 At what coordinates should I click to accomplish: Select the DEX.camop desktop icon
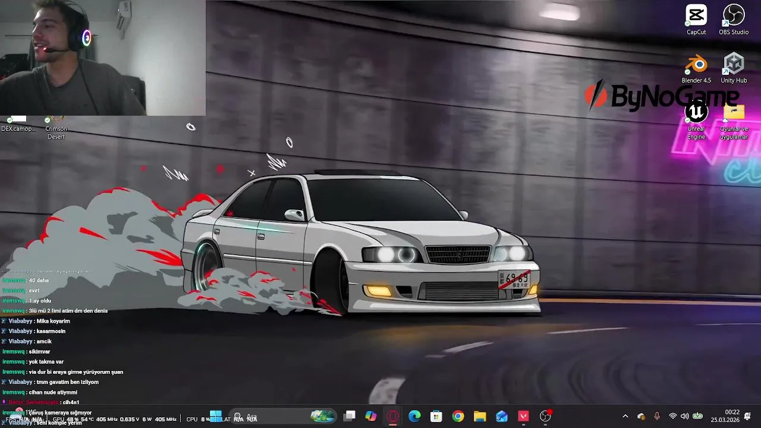(x=18, y=124)
